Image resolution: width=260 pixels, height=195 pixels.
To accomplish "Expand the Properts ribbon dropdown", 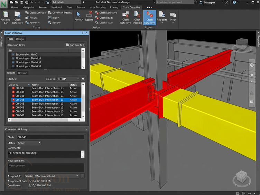I will pos(162,23).
